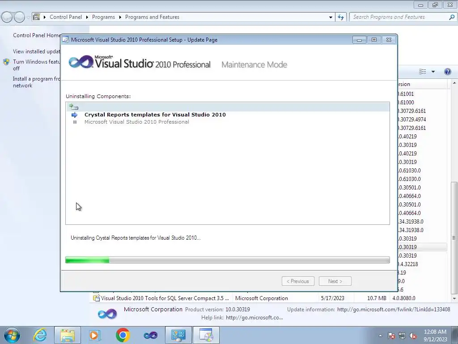
Task: Click the blue arrow beside Crystal Reports
Action: 75,115
